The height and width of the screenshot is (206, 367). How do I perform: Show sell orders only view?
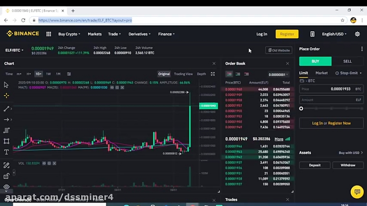tap(246, 74)
